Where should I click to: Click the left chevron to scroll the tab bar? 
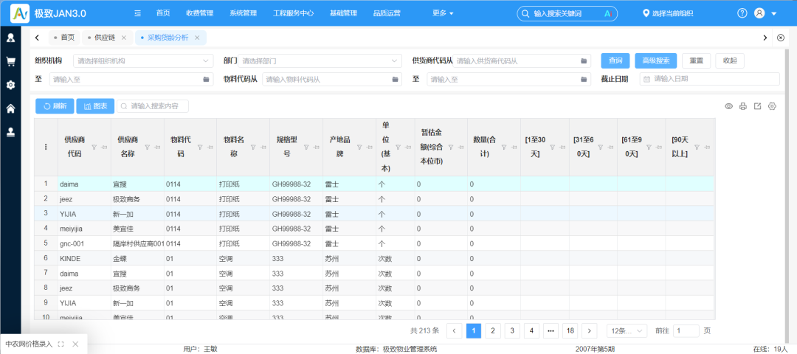click(x=37, y=38)
